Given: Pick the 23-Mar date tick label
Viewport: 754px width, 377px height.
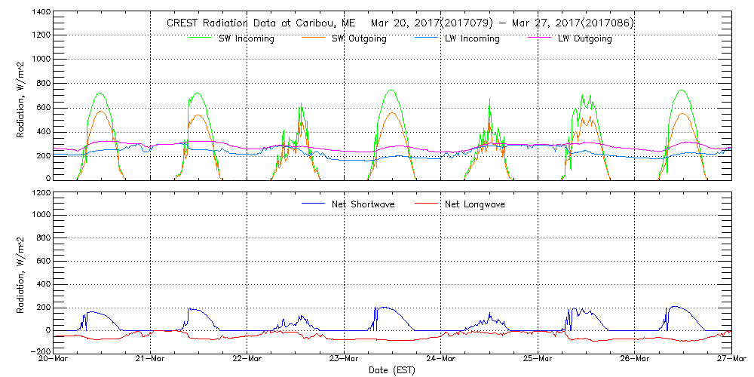Looking at the screenshot, I should (x=344, y=359).
